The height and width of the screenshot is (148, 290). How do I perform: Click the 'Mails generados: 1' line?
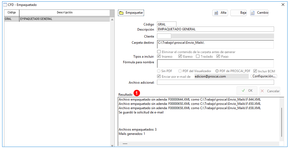coord(132,134)
